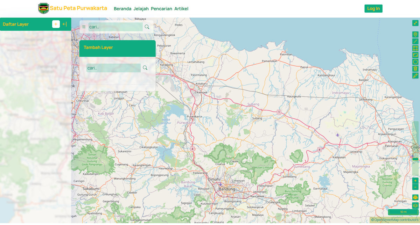Click the trash delete drawings tool
Image resolution: width=420 pixels, height=225 pixels.
click(415, 68)
